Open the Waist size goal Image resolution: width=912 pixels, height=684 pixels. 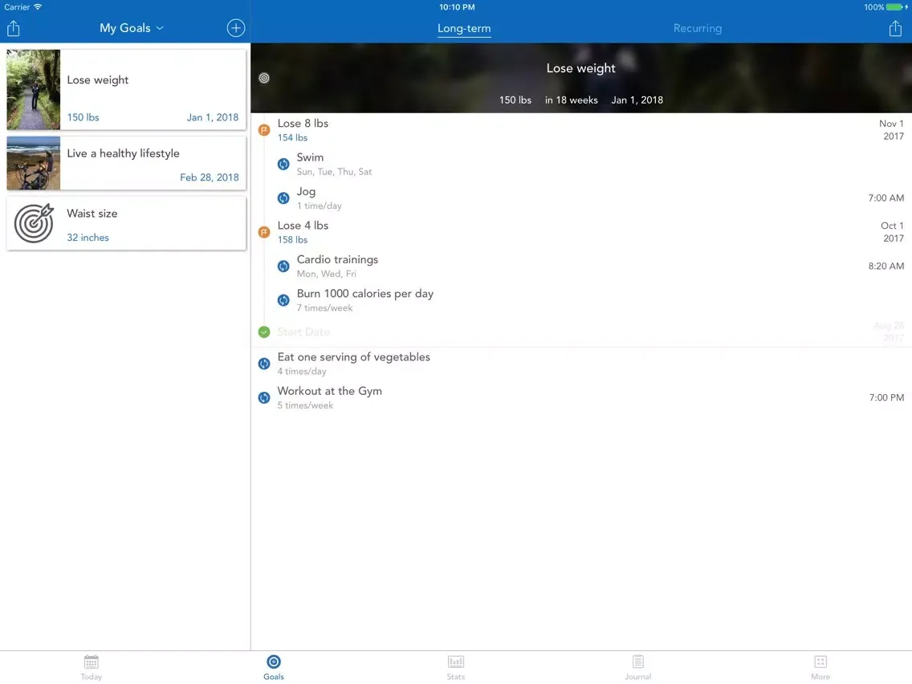tap(125, 223)
